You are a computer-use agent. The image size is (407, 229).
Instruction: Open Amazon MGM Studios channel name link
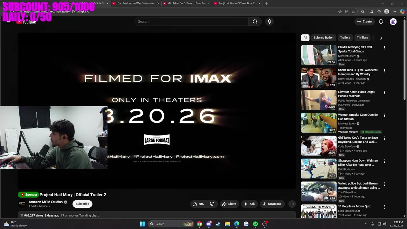point(45,202)
